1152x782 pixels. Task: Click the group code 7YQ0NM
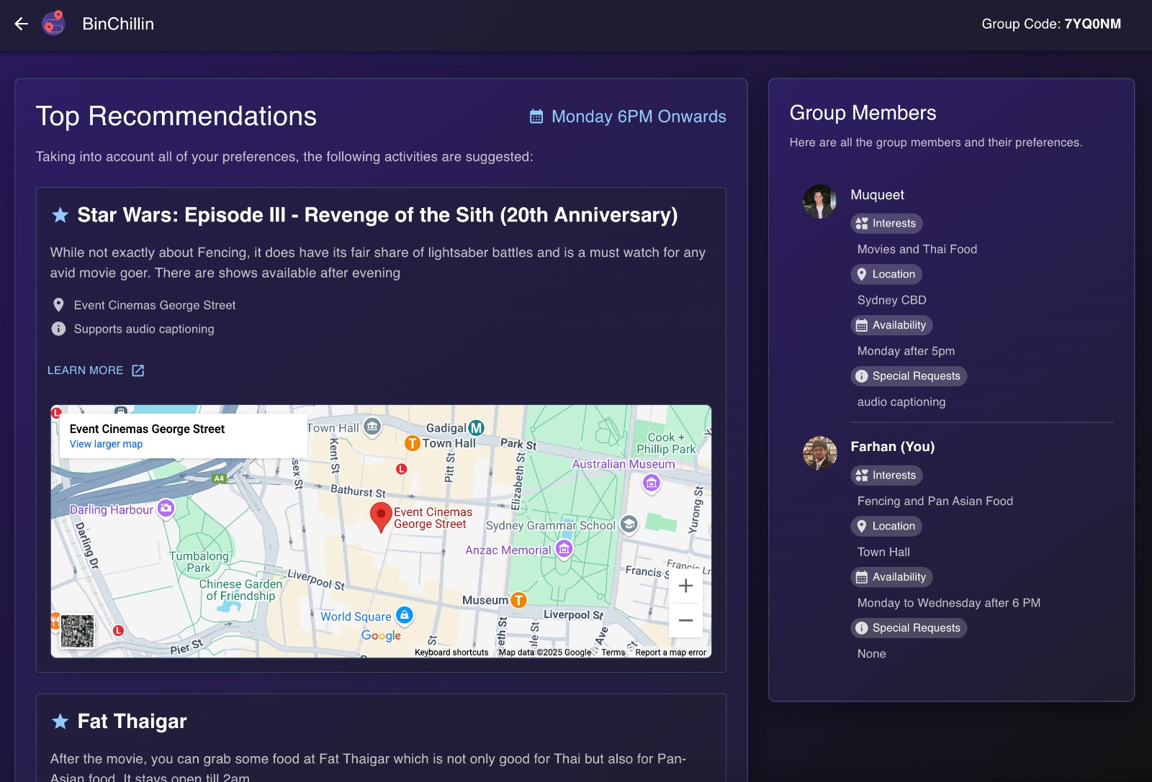tap(1093, 24)
